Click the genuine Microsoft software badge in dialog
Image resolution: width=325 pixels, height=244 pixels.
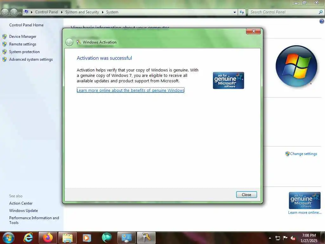tap(229, 80)
